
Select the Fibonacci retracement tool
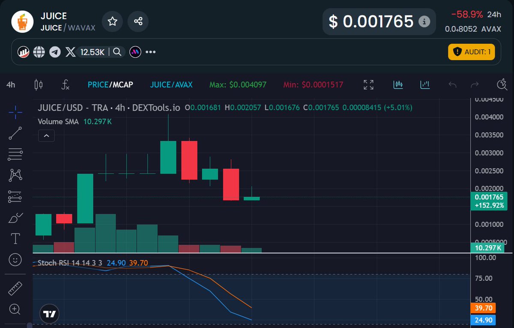click(15, 154)
